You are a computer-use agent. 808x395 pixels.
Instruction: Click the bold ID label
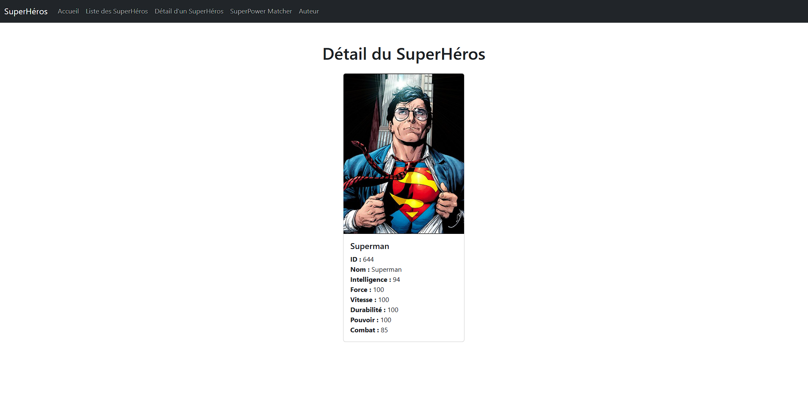pos(355,260)
